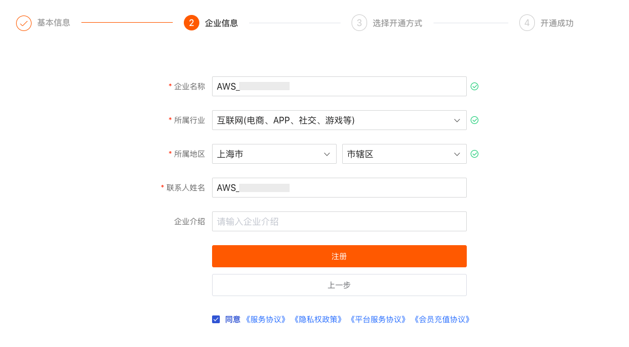Click the step 3 circle icon

359,23
